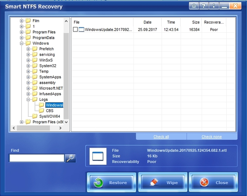Click the magnifier search icon next to Find
247x196 pixels.
70,158
